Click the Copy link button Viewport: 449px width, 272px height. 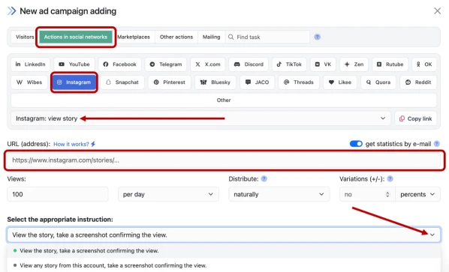(x=416, y=118)
